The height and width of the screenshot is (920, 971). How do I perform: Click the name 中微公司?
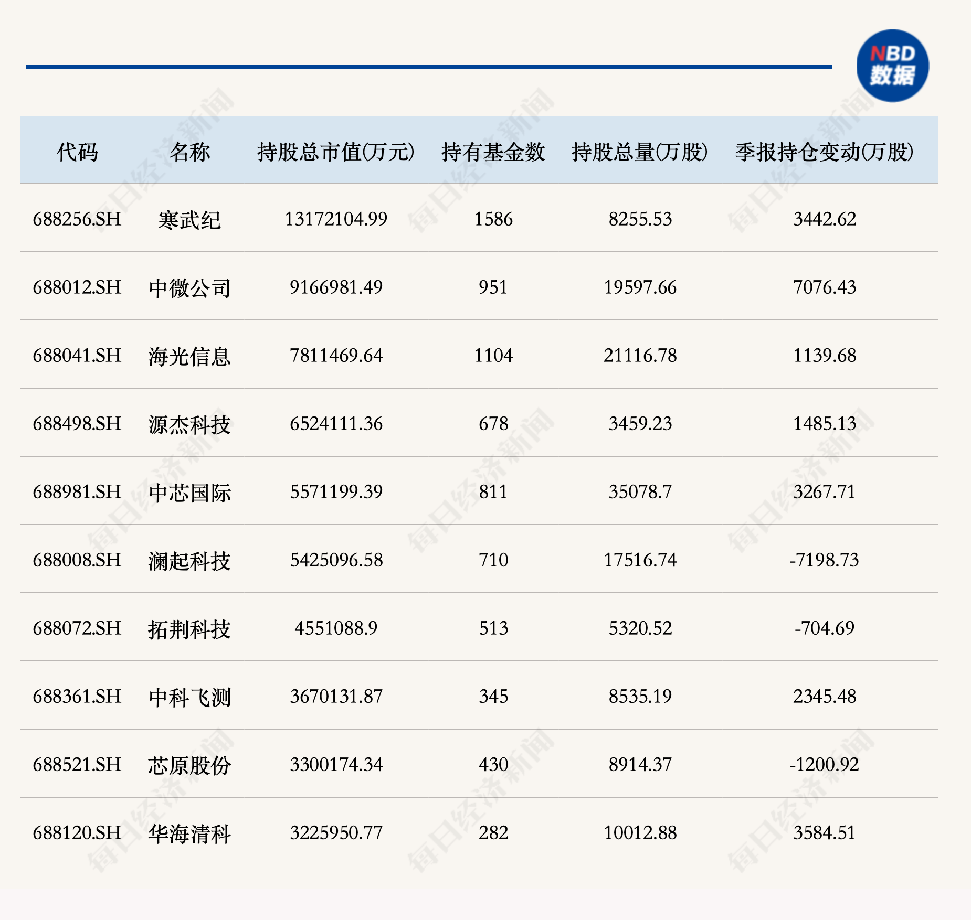click(x=189, y=288)
